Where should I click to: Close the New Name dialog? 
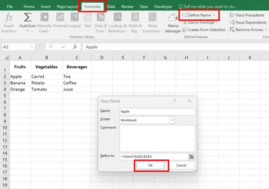click(189, 101)
